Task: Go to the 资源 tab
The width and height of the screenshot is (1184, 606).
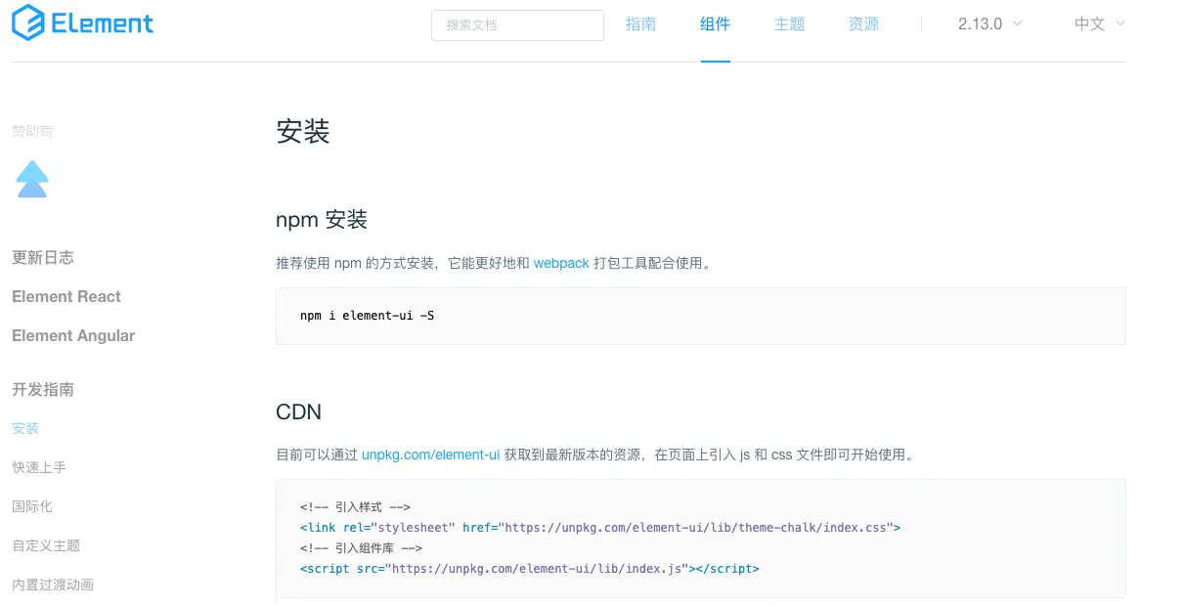Action: tap(864, 24)
